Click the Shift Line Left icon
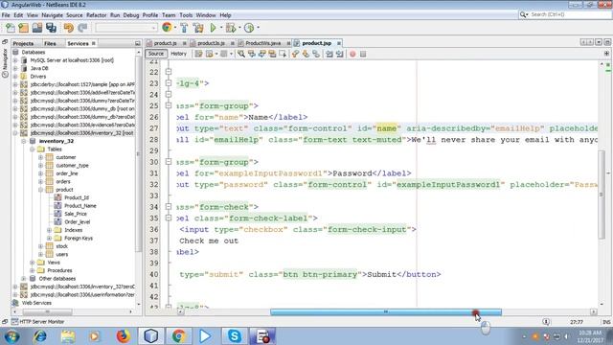The height and width of the screenshot is (345, 613). (x=329, y=54)
